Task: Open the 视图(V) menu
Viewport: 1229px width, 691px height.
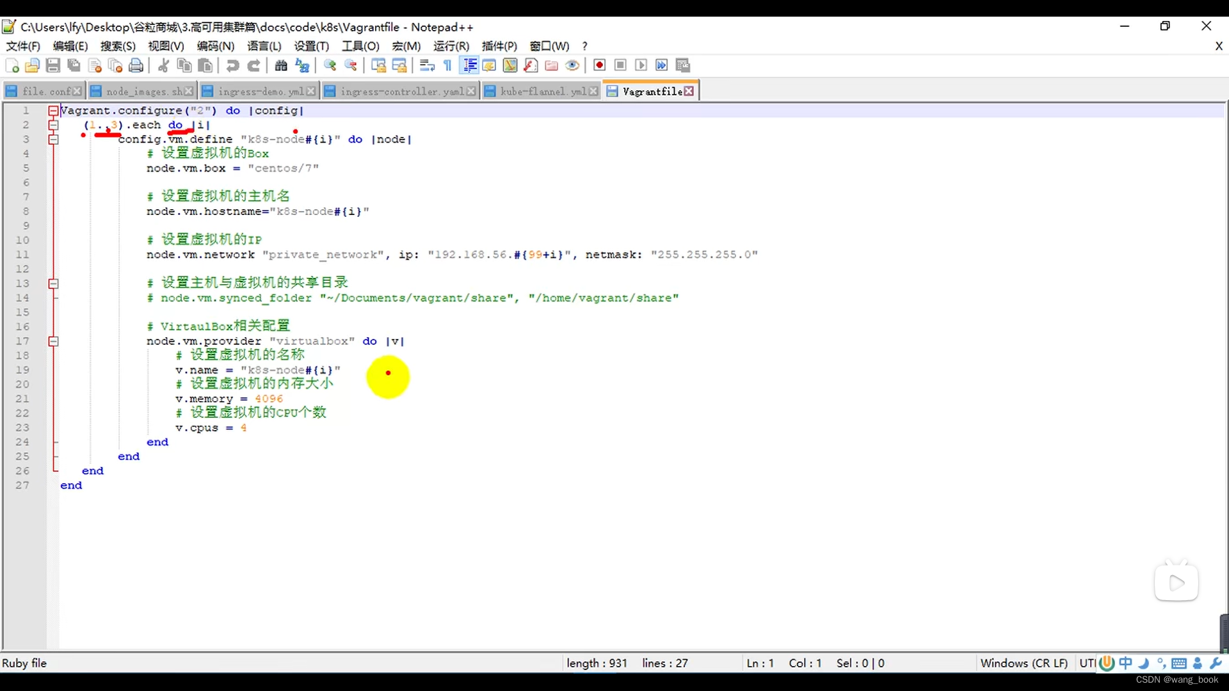Action: tap(166, 46)
